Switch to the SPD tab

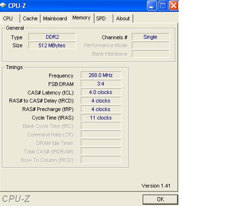click(104, 18)
